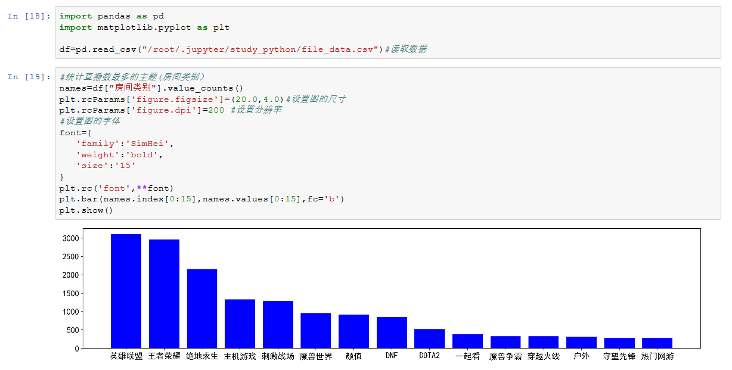This screenshot has height=370, width=732.
Task: Click the 刺激战场 x-axis label
Action: 278,356
